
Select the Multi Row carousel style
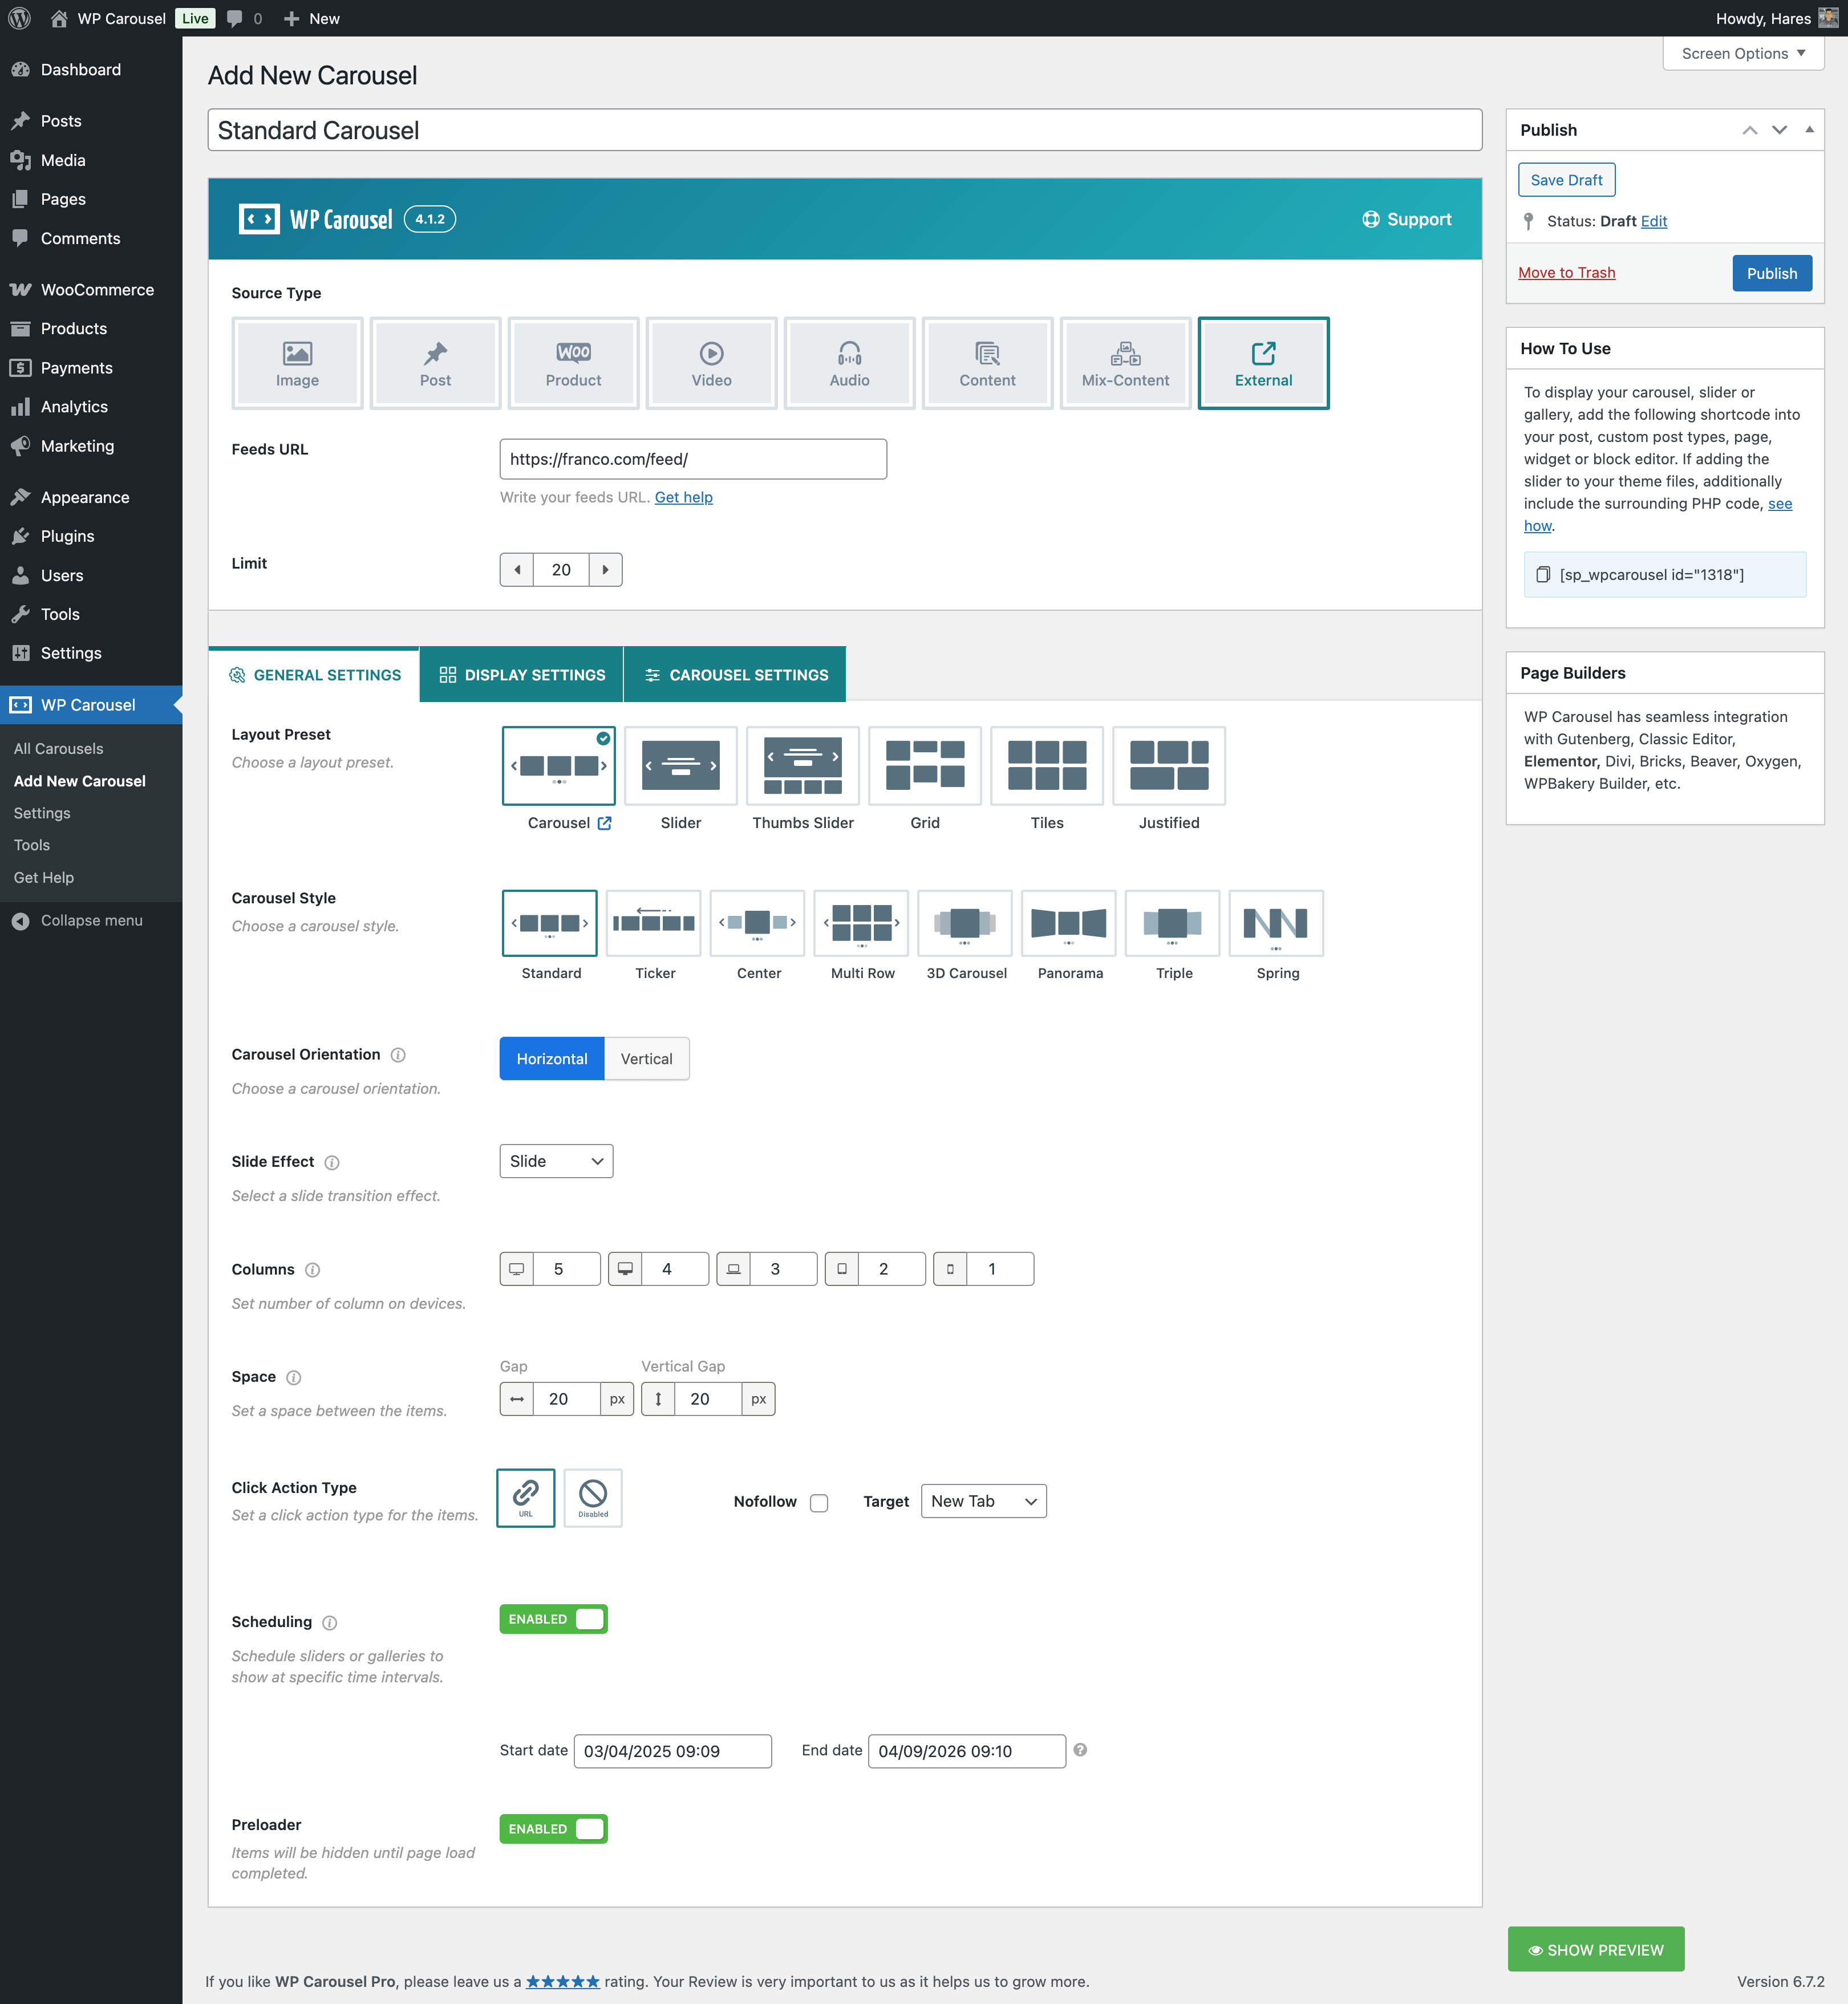pyautogui.click(x=862, y=923)
